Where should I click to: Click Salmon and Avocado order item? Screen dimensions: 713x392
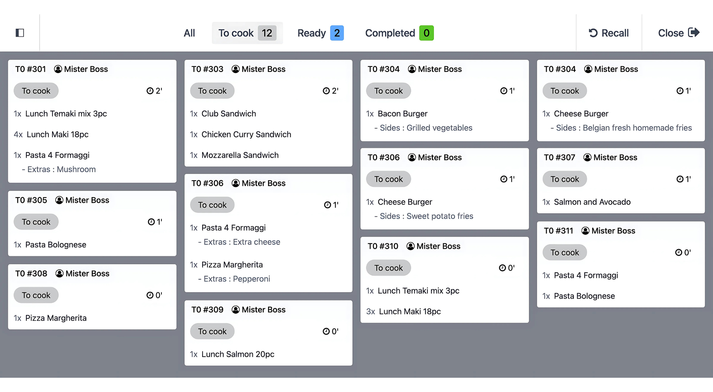[592, 202]
